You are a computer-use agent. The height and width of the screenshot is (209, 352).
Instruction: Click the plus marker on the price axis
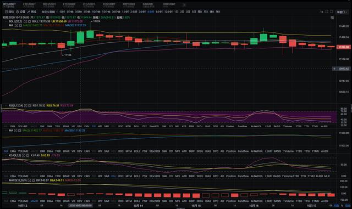click(x=334, y=69)
